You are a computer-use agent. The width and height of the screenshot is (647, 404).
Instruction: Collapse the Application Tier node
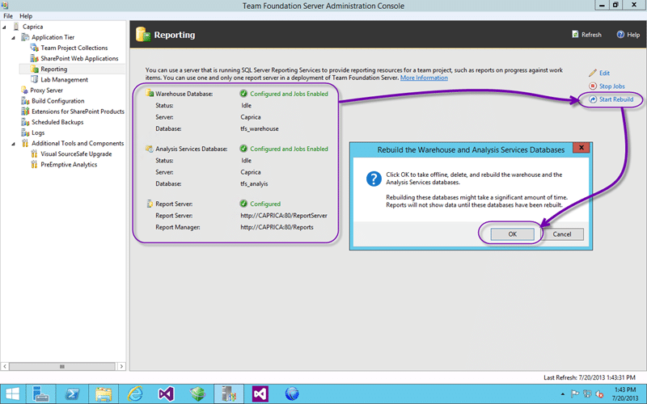tap(14, 37)
